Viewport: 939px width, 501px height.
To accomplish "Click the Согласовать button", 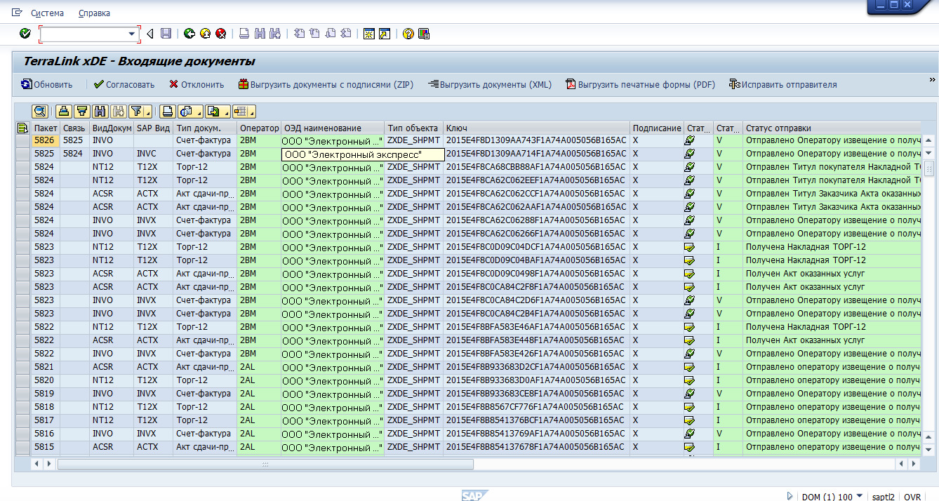I will click(x=124, y=84).
